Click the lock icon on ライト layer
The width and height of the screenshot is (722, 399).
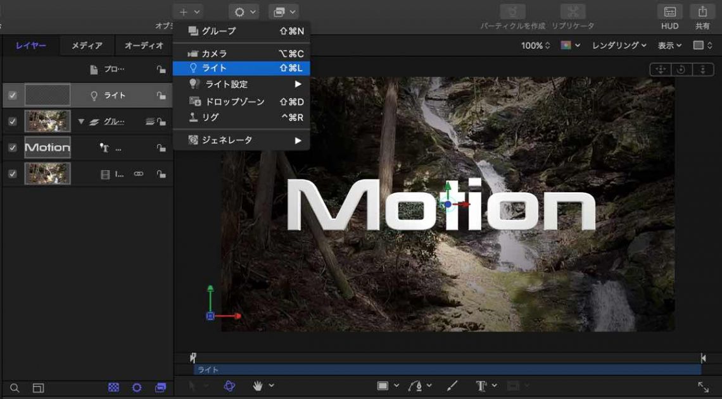pyautogui.click(x=161, y=95)
